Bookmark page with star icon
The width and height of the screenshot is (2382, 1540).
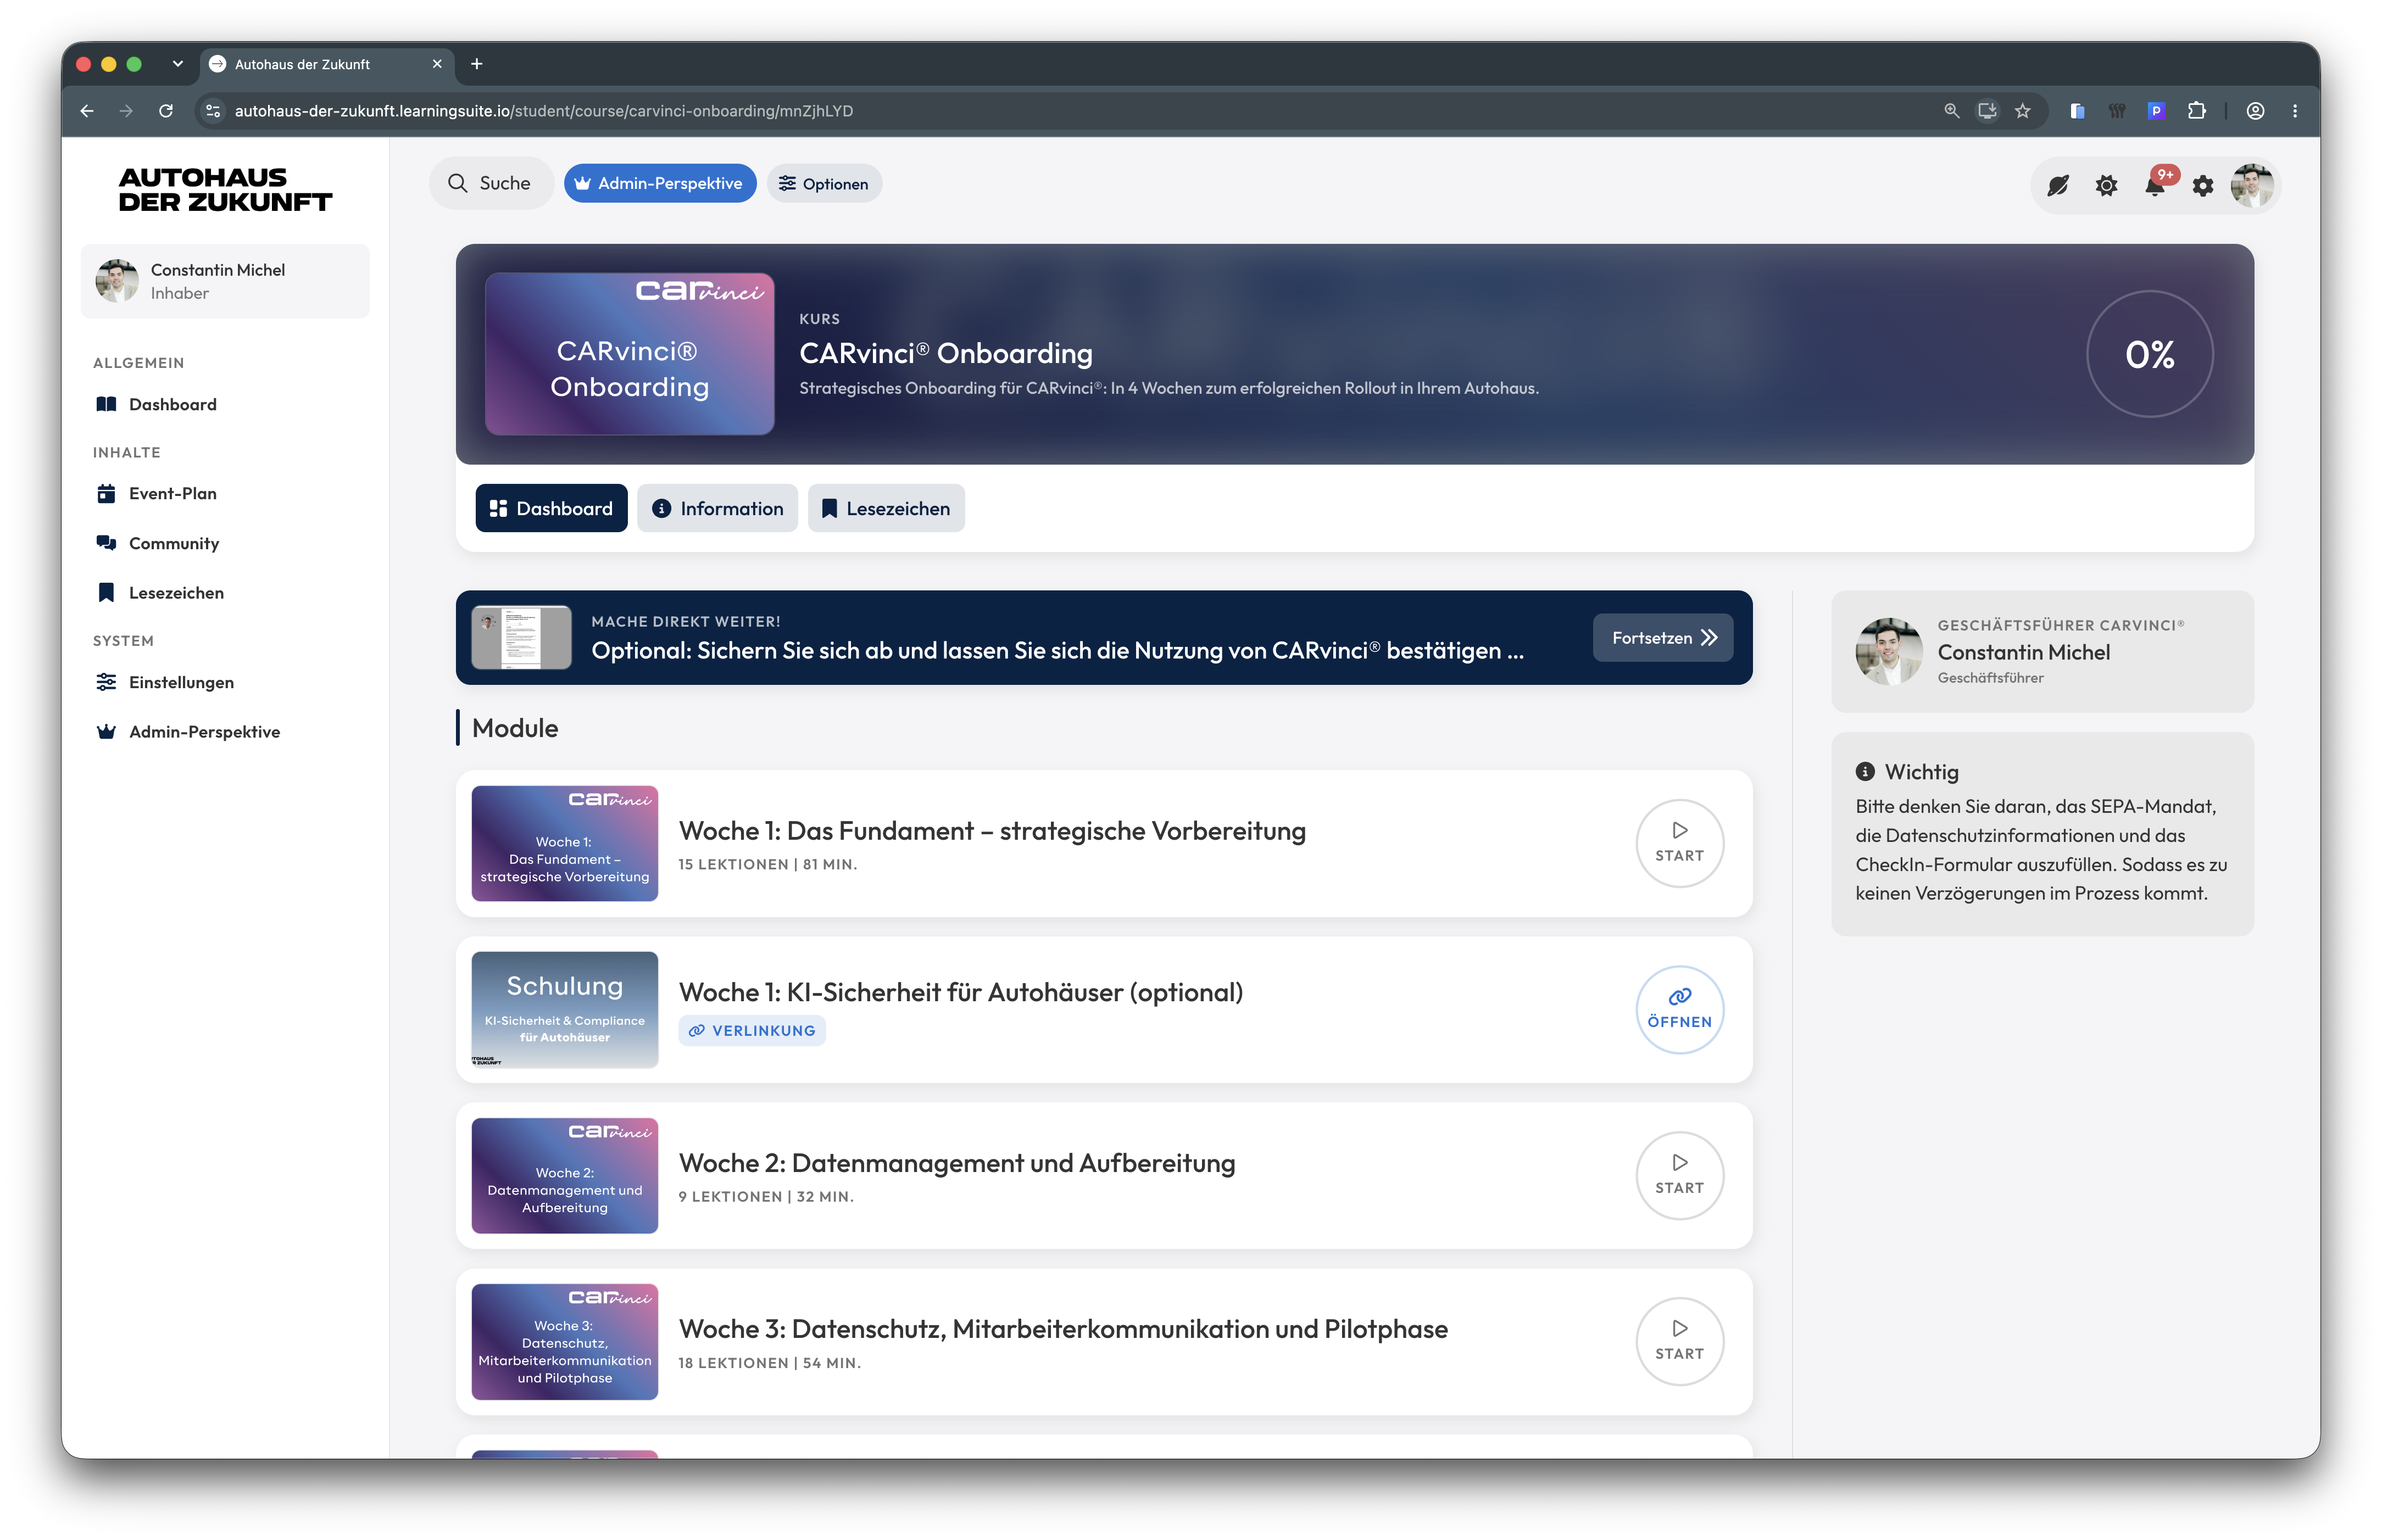click(2022, 111)
